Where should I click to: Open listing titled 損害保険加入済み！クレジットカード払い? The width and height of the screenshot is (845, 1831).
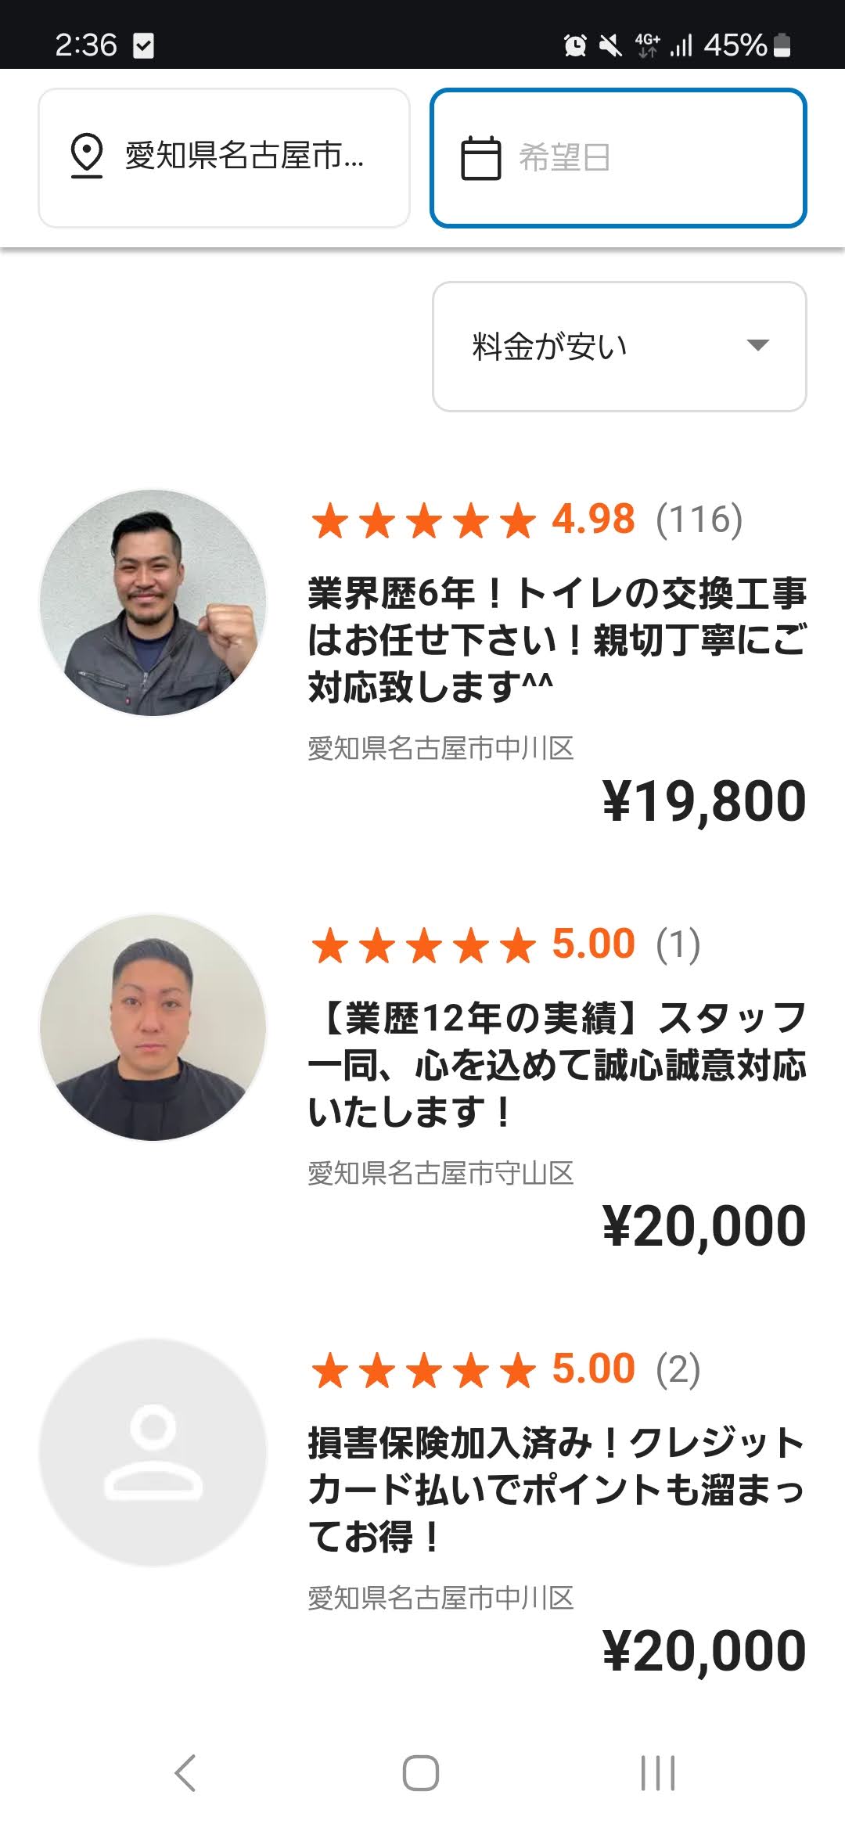click(x=557, y=1490)
